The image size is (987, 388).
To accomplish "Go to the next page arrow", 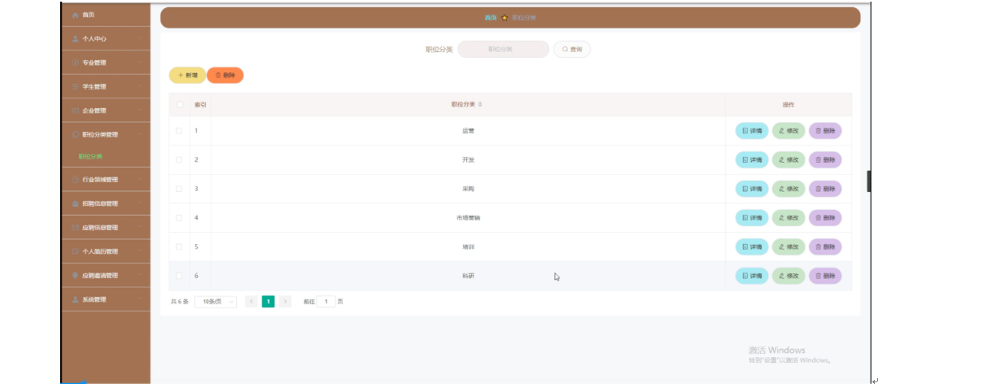I will coord(286,302).
